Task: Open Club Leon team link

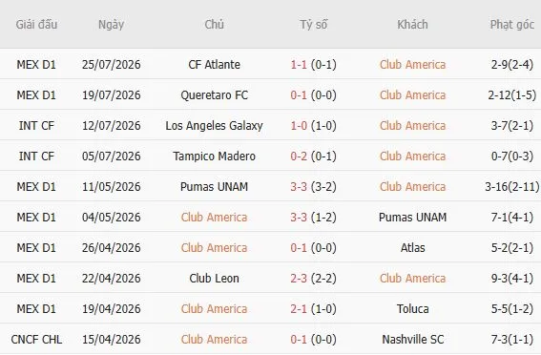Action: coord(215,278)
